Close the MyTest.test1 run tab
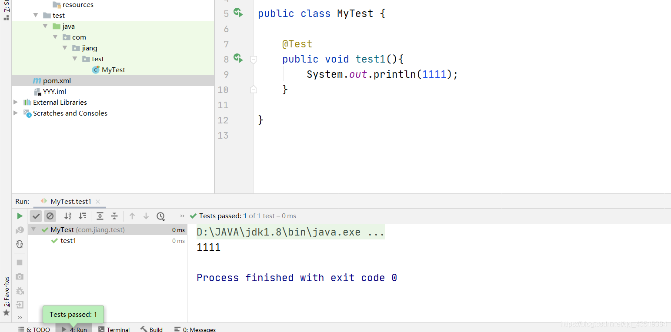Viewport: 671px width, 332px height. tap(98, 202)
